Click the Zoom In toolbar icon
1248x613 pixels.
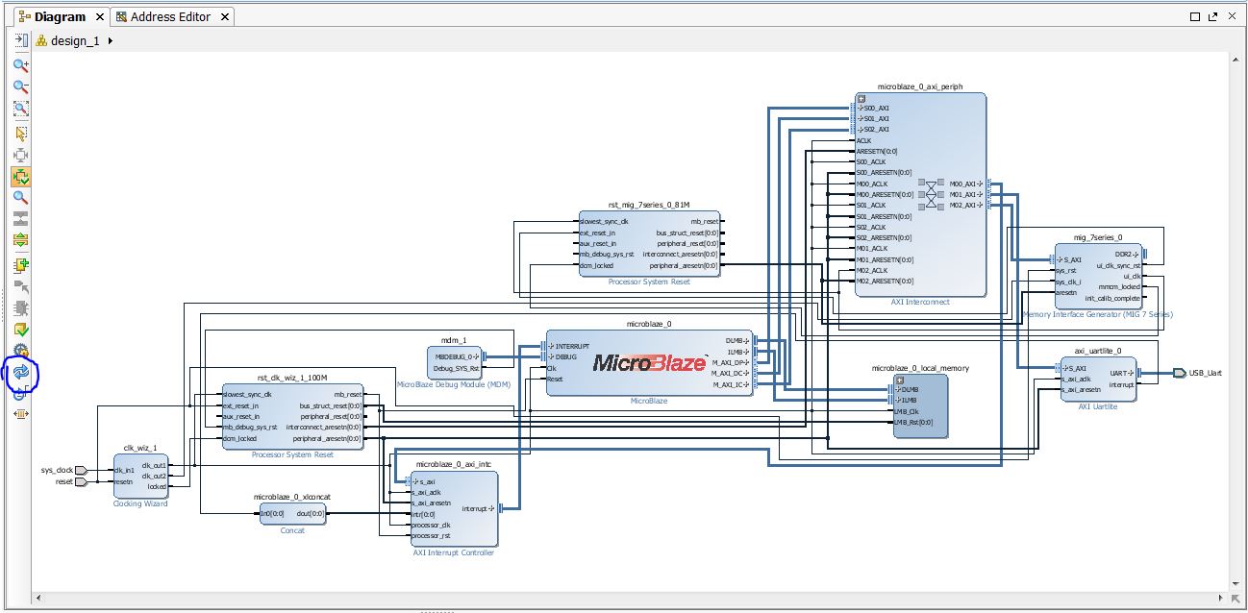click(x=20, y=65)
